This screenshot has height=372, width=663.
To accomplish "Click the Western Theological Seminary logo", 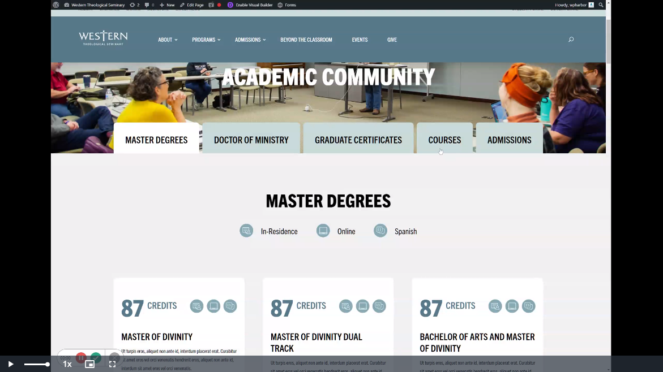I will pos(103,38).
